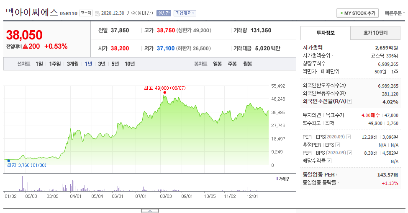Click help icon next to 배당수익률

[329, 161]
